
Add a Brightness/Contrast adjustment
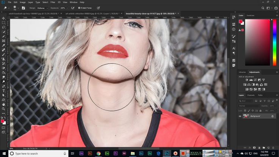[x=247, y=80]
